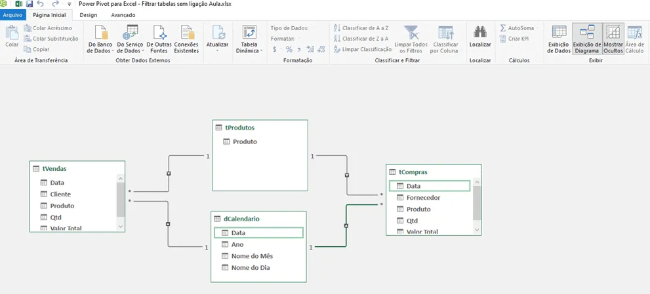The width and height of the screenshot is (650, 294).
Task: Decrease decimal places icon
Action: (x=321, y=49)
